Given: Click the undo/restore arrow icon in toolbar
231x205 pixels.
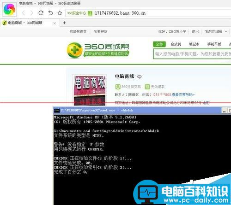Looking at the screenshot, I should click(x=50, y=13).
